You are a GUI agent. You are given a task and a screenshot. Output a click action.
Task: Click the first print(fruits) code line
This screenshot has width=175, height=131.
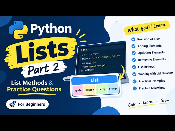[89, 63]
